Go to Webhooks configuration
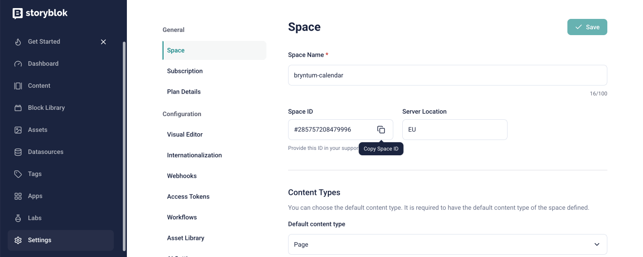This screenshot has width=643, height=257. tap(182, 176)
